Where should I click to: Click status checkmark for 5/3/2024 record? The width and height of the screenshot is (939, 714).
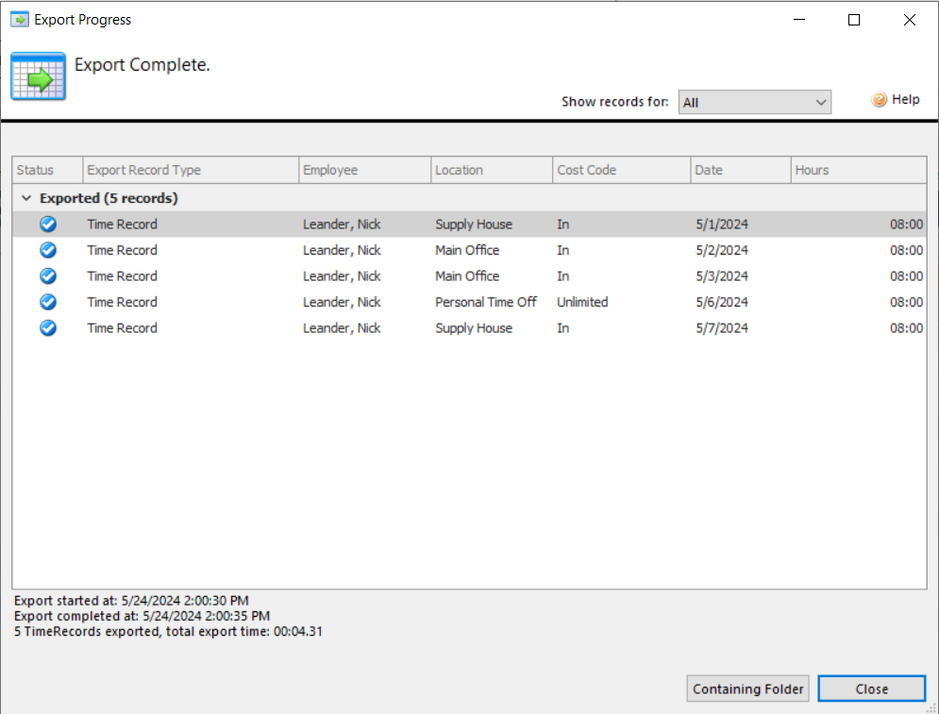click(48, 276)
